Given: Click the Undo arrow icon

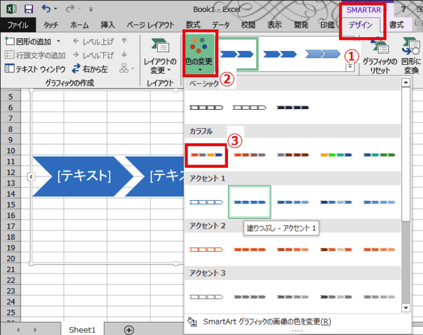Looking at the screenshot, I should [46, 9].
